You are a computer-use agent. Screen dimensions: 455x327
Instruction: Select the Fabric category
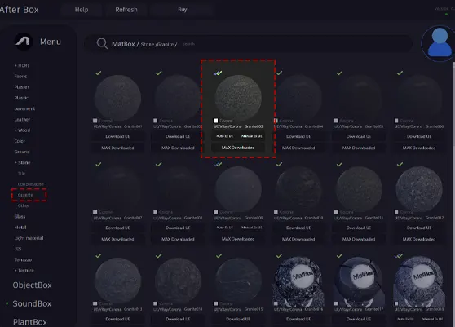point(20,77)
